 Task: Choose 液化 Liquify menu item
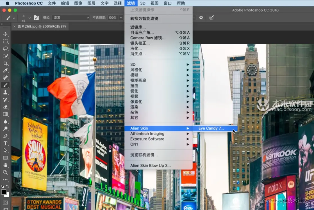158,49
